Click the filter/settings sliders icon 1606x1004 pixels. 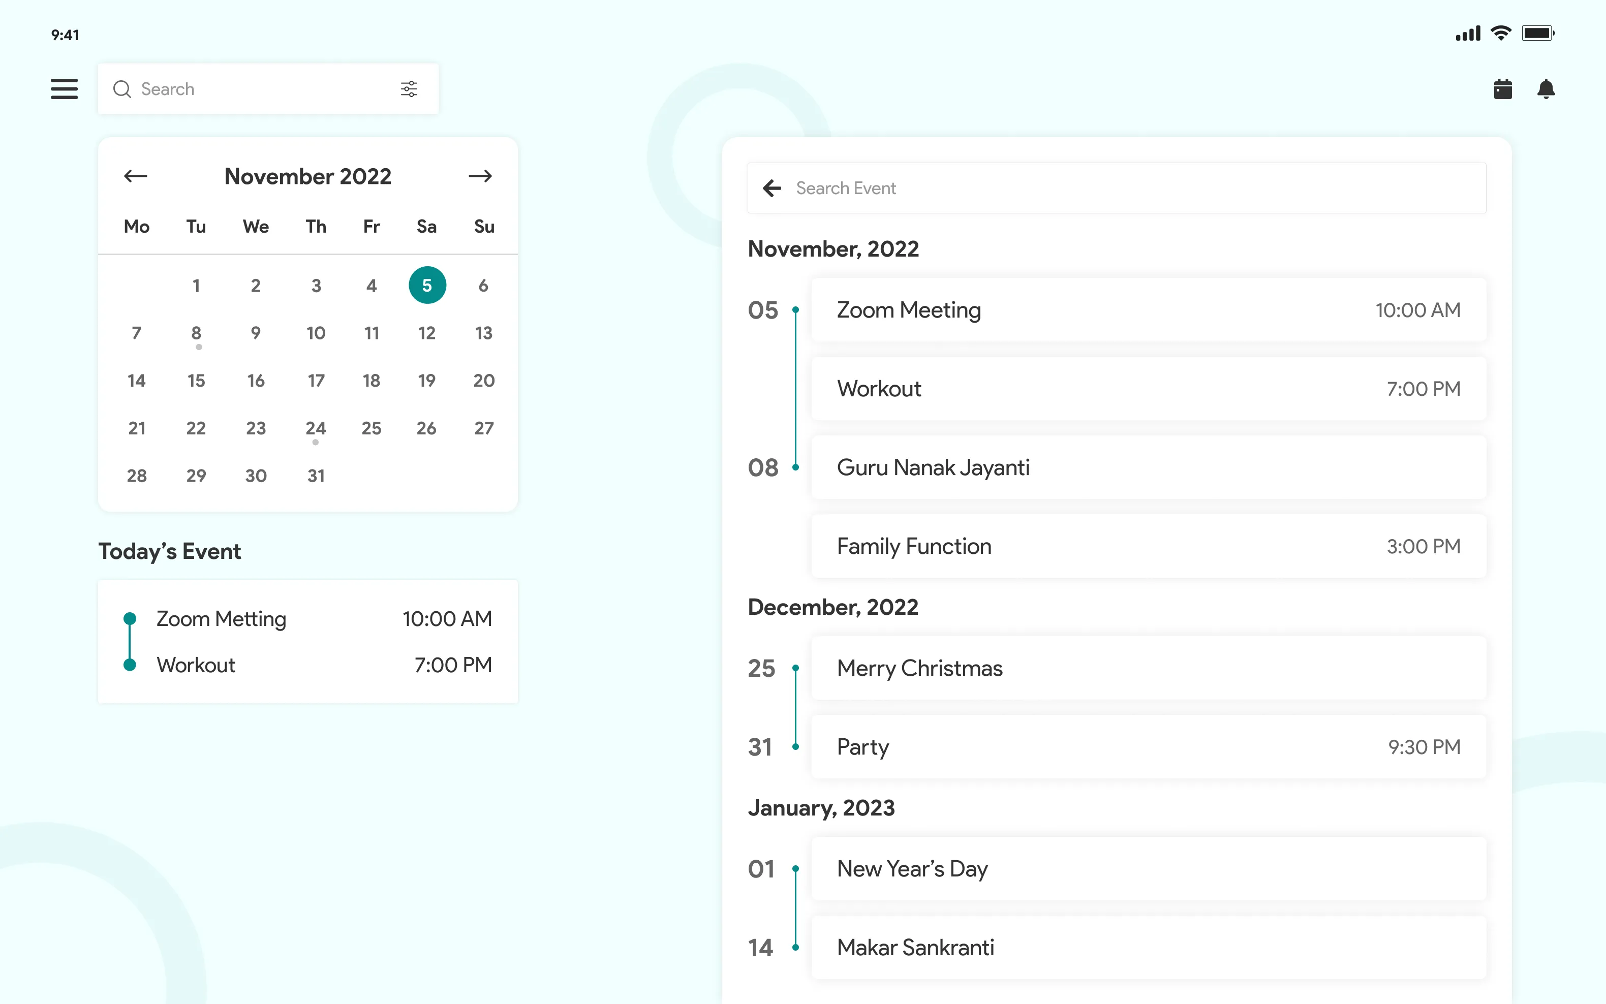tap(409, 89)
